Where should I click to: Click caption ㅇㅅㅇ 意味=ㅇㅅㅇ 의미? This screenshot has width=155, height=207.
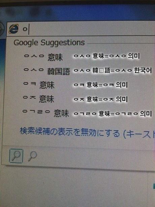(x=106, y=56)
